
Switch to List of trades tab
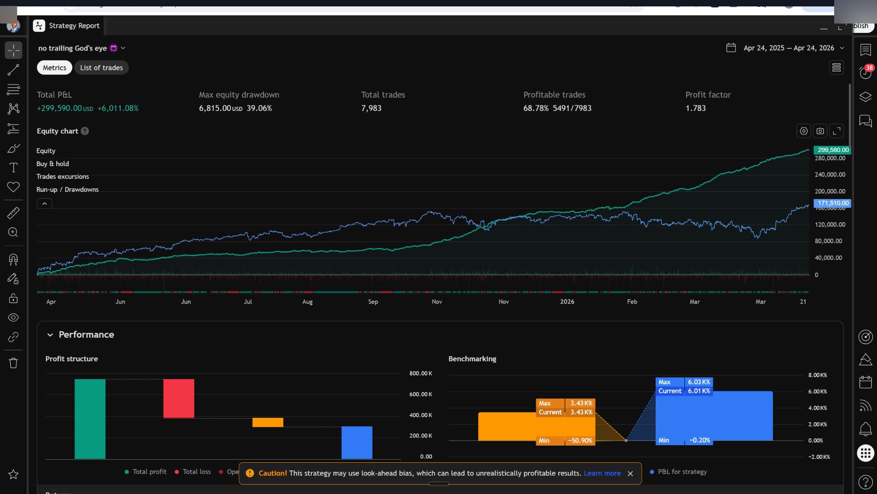pyautogui.click(x=101, y=68)
